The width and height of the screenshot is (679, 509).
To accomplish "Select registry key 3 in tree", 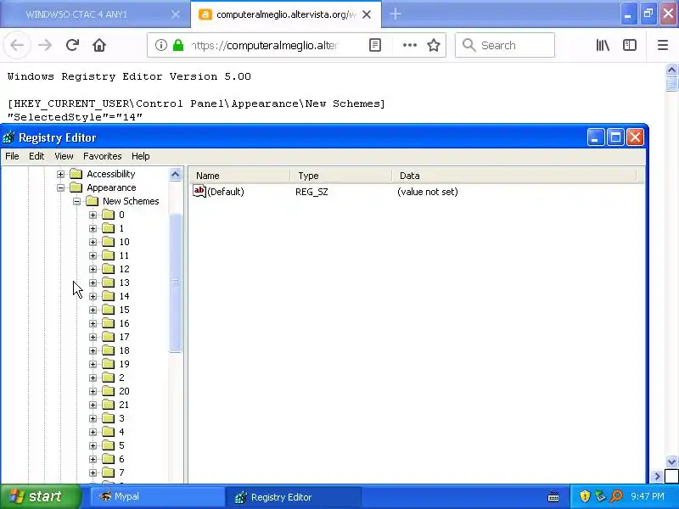I will (x=121, y=418).
